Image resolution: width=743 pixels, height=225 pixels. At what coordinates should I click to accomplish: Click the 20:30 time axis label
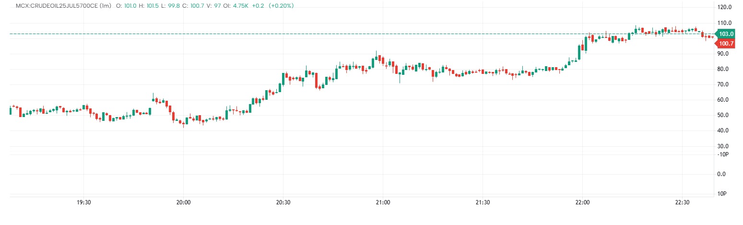coord(283,202)
